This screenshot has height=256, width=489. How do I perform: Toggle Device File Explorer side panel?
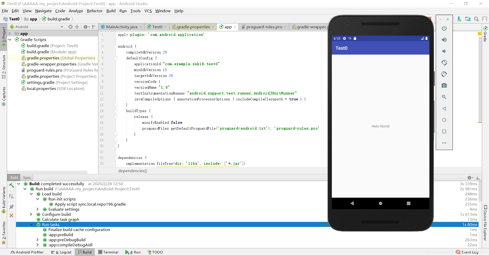pos(485,223)
